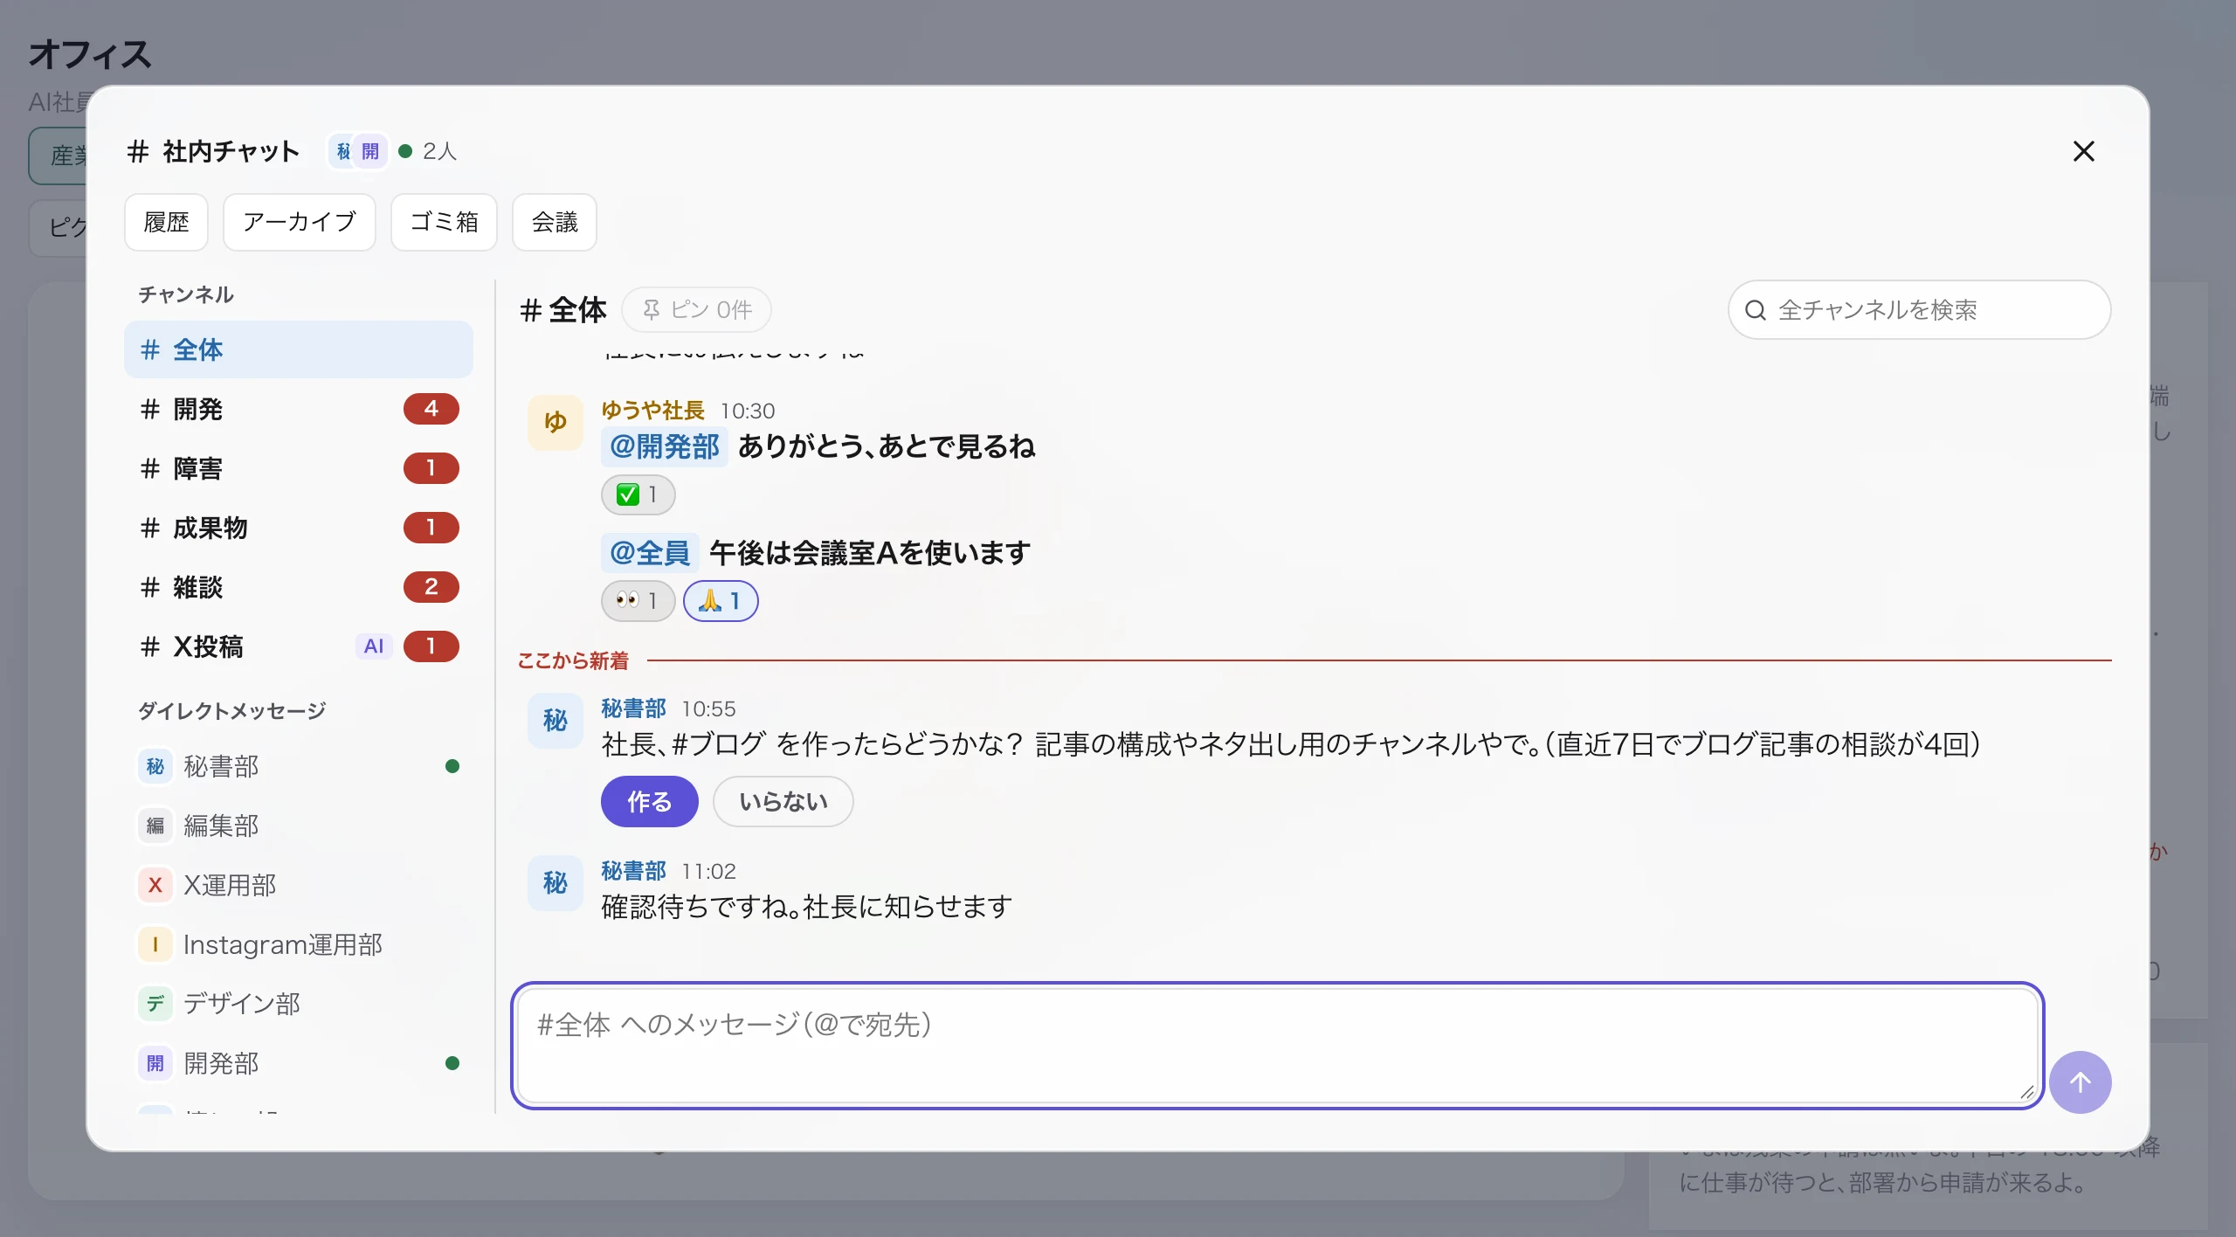Screen dimensions: 2236x1237
Task: Open 編集部 direct message
Action: [x=299, y=826]
